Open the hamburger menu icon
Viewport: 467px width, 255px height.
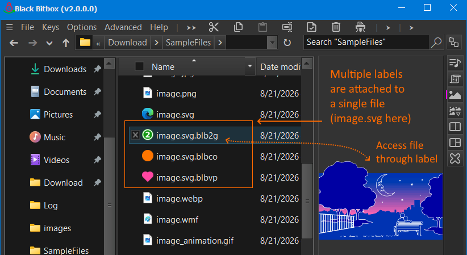click(10, 27)
